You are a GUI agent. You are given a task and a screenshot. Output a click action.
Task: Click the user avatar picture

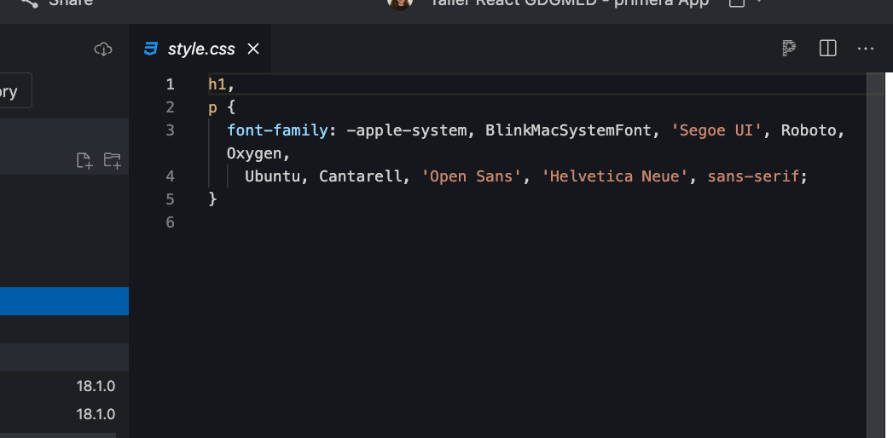400,4
